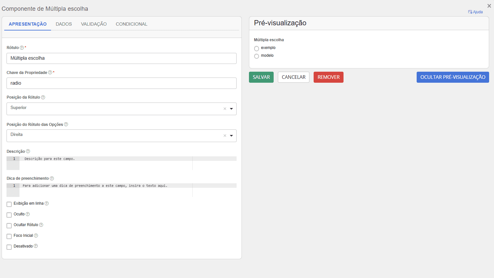
Task: Click the help icon next to Rótulo
Action: coord(22,48)
